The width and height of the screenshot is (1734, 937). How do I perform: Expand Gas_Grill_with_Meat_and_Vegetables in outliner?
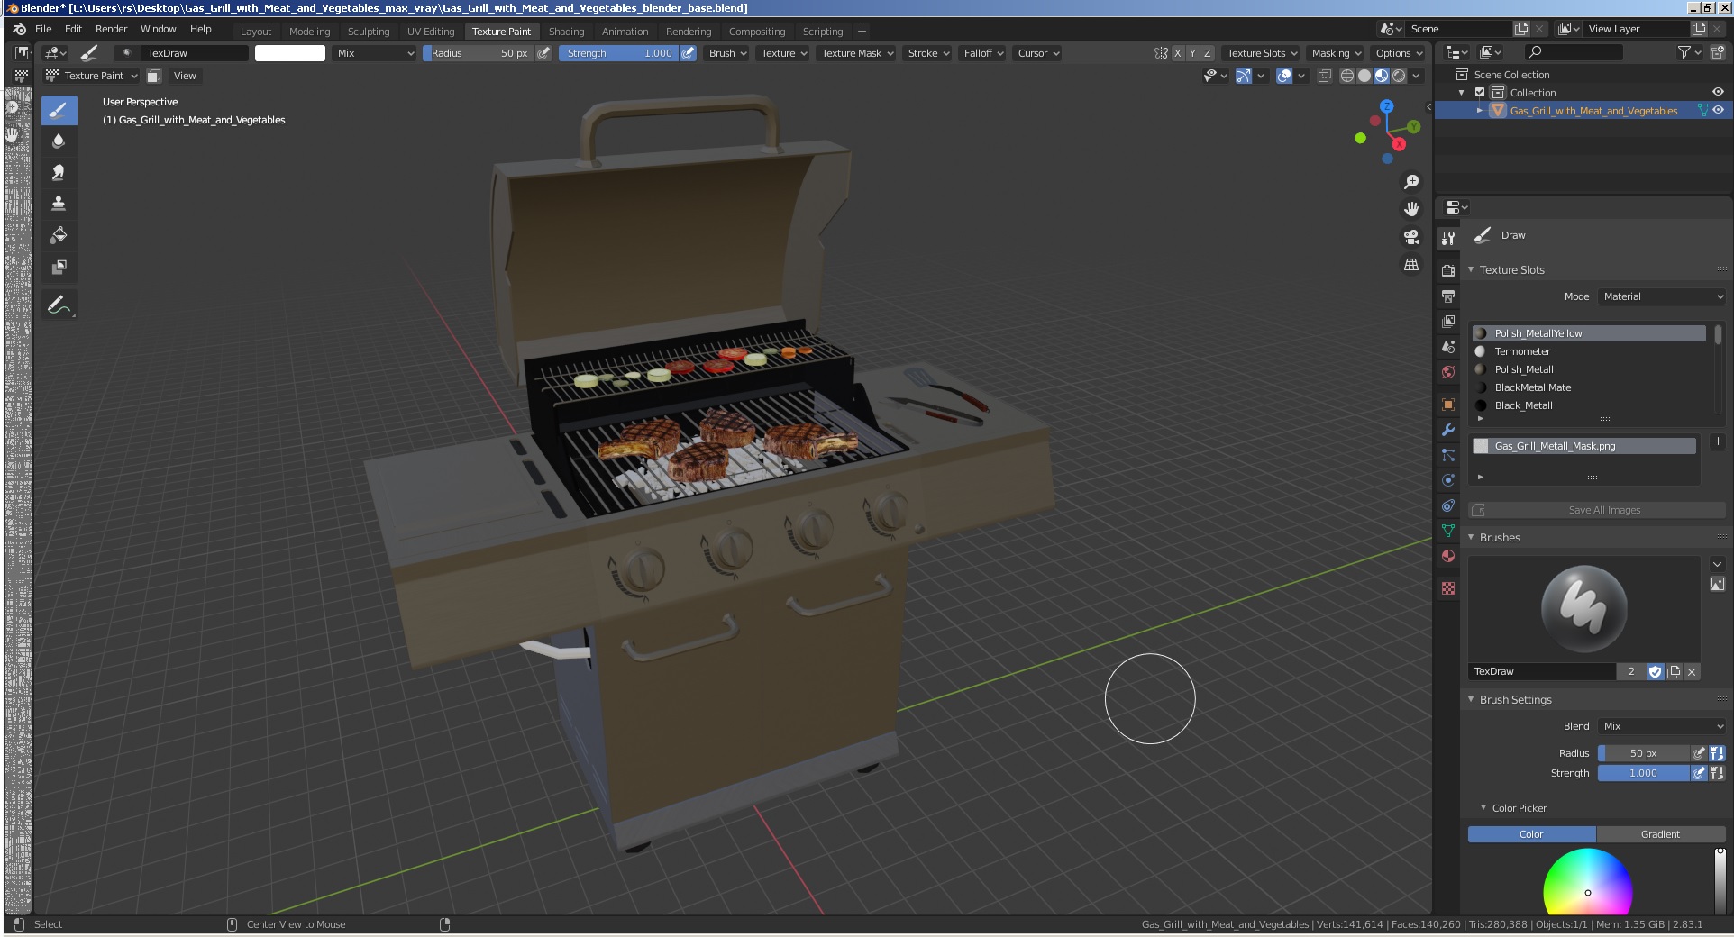coord(1480,111)
